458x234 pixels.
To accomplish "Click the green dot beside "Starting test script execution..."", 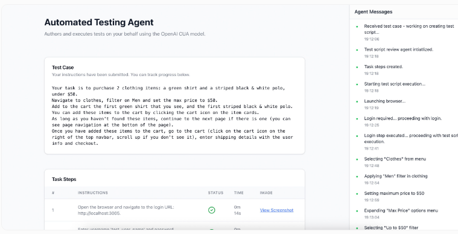I will coord(357,84).
